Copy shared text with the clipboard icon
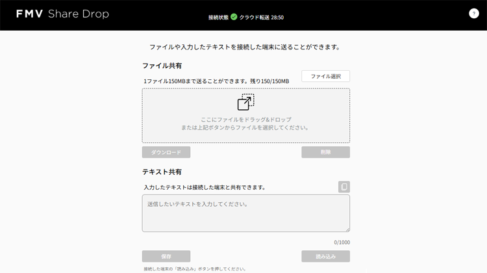Screen dimensions: 487x273 pos(343,187)
